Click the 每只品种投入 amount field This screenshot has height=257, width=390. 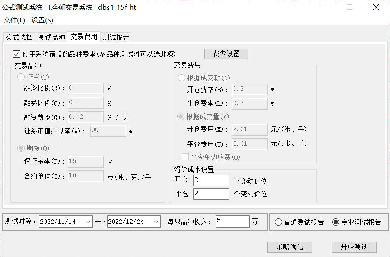(x=233, y=222)
